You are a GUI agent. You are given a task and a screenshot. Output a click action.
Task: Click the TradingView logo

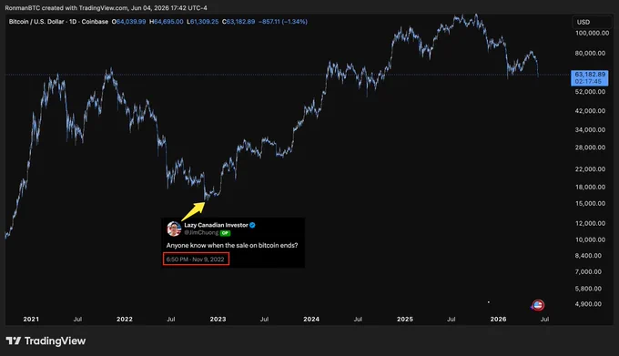(x=46, y=341)
